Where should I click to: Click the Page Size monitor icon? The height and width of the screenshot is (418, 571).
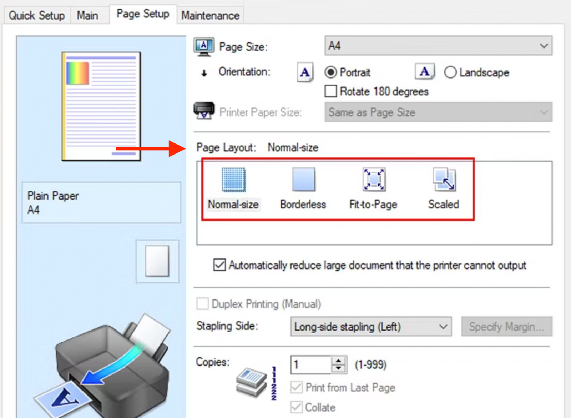click(x=203, y=45)
